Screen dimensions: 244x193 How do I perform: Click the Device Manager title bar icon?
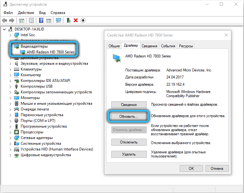(5, 4)
